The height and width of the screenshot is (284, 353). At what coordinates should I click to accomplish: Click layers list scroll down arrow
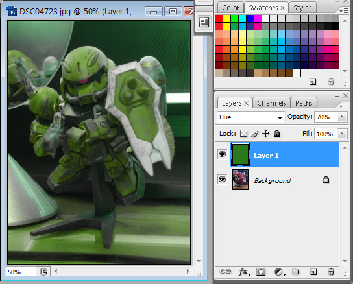point(345,261)
